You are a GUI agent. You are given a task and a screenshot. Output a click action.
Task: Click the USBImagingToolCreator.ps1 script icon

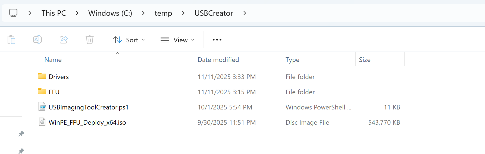42,107
